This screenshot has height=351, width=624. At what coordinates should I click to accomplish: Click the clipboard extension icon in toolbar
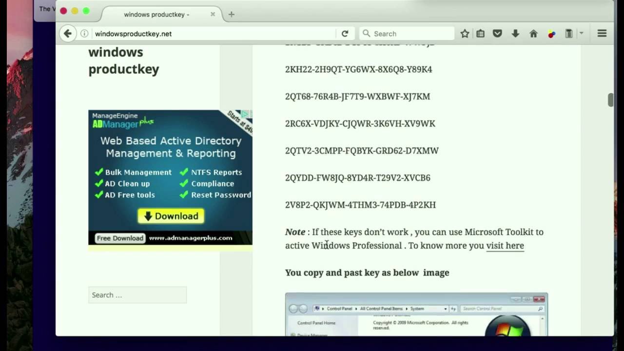coord(568,34)
